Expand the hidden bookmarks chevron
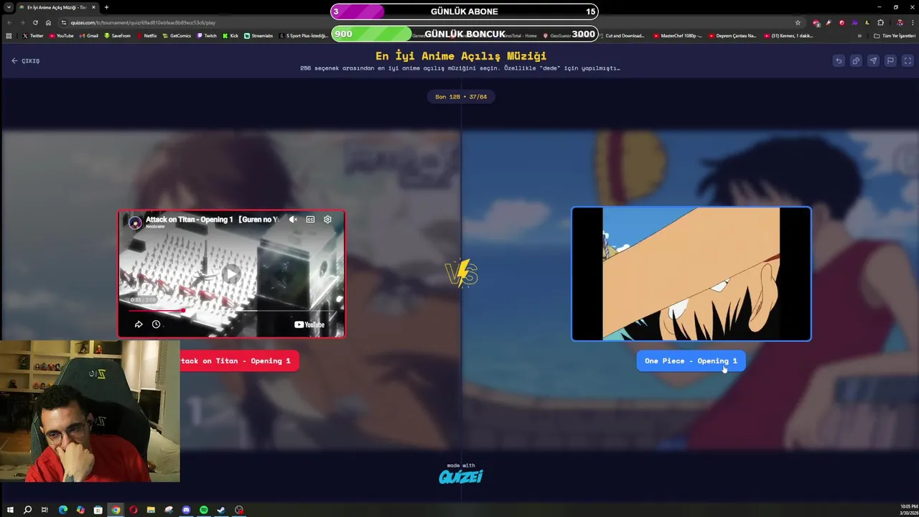The image size is (919, 517). click(x=859, y=36)
